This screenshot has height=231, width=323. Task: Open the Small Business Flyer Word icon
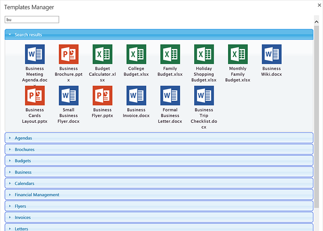[68, 95]
